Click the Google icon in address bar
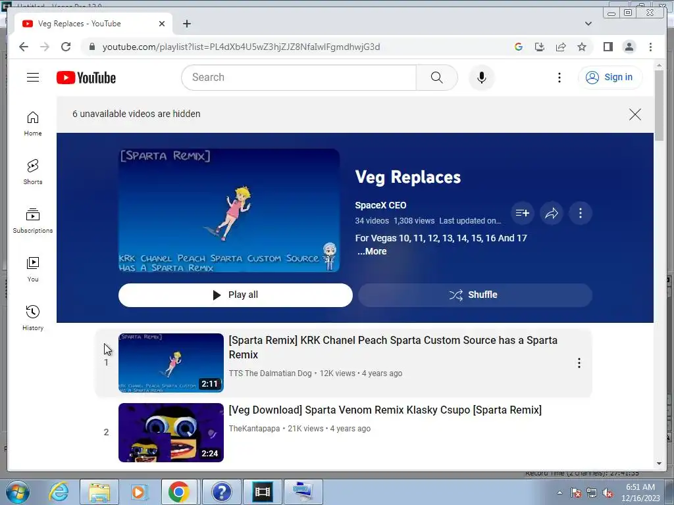 pyautogui.click(x=519, y=47)
